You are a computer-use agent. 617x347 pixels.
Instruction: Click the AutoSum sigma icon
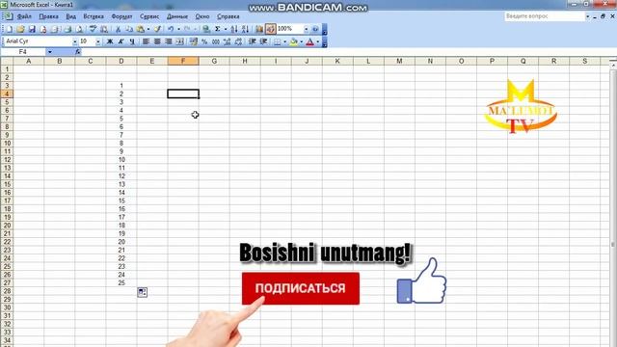click(217, 29)
